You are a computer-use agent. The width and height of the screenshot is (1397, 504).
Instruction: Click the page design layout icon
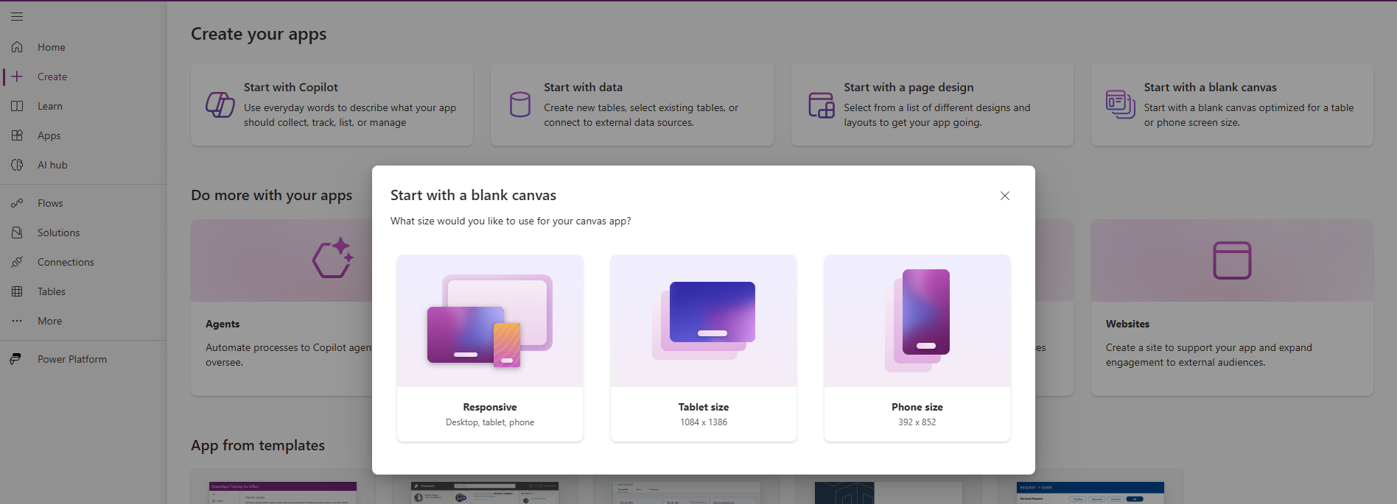pos(822,105)
